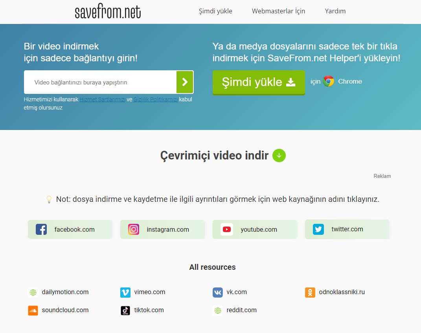Click the Chrome browser icon

(x=328, y=81)
